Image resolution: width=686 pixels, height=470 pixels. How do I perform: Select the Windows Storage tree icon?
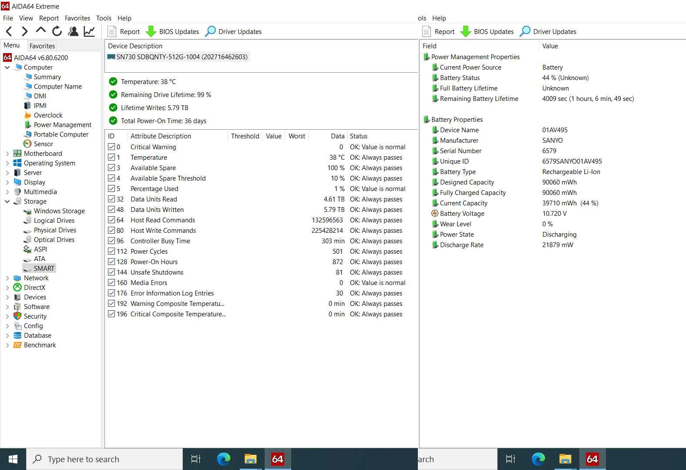[27, 211]
